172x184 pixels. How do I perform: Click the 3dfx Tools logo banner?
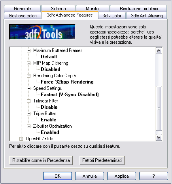pos(42,32)
